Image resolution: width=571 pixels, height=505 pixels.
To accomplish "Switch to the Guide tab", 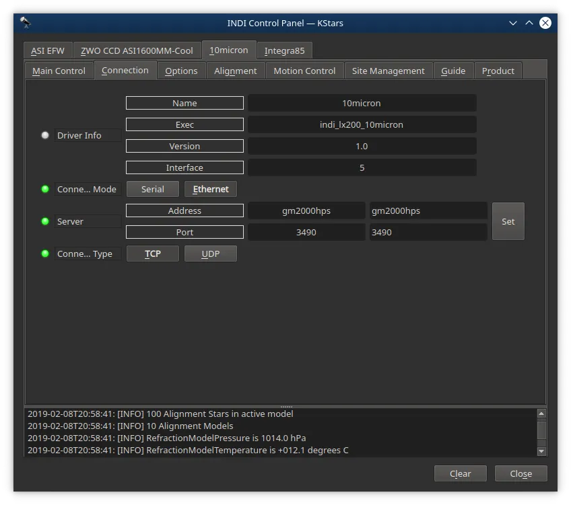I will [453, 71].
